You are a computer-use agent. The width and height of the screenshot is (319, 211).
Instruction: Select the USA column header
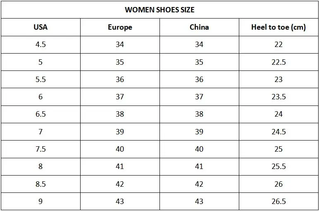(40, 27)
